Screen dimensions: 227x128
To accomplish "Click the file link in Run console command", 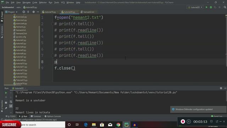I will tap(126, 92).
